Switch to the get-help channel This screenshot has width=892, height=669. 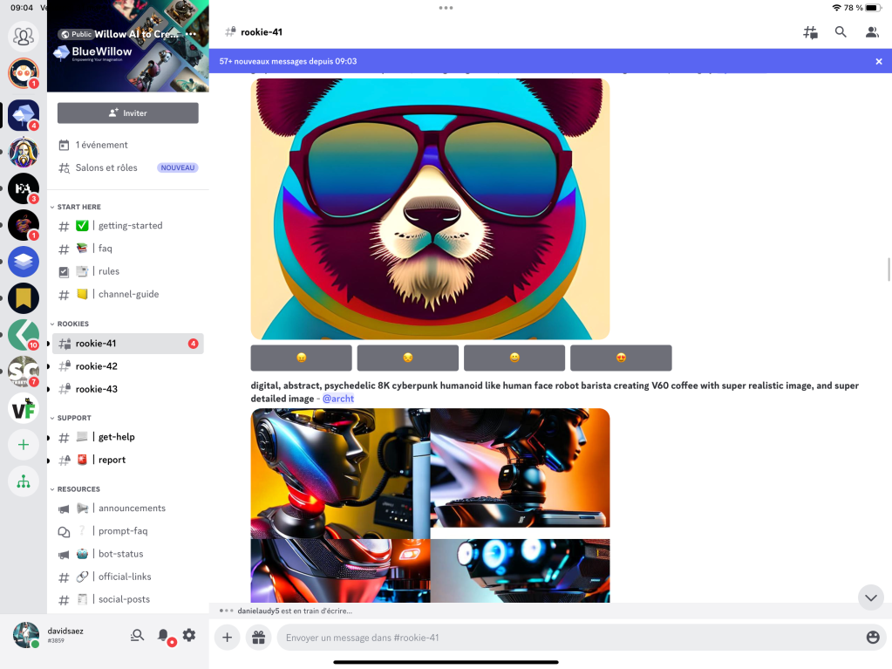pyautogui.click(x=116, y=437)
